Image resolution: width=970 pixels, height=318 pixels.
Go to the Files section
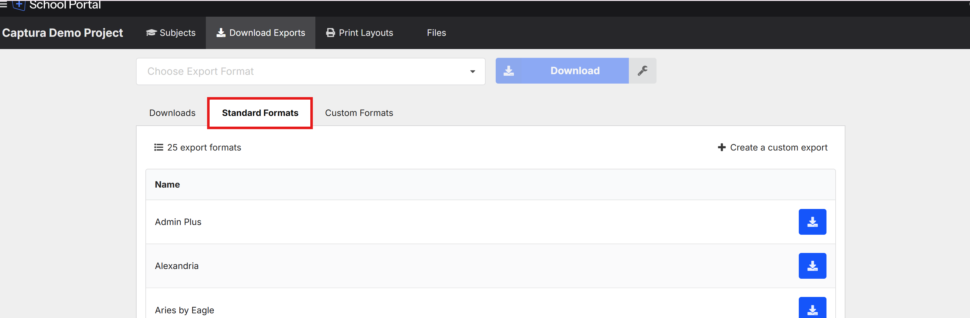[436, 33]
